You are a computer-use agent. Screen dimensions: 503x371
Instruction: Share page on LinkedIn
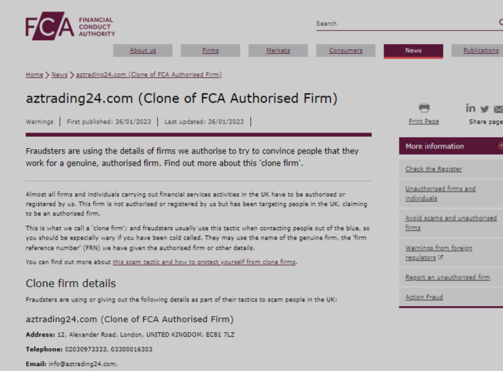point(471,109)
